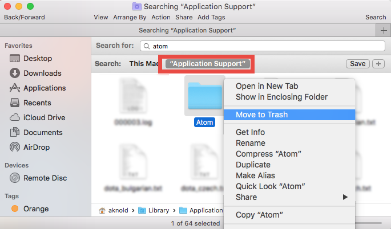Image resolution: width=391 pixels, height=229 pixels.
Task: Choose Compress “Atom”
Action: (x=289, y=154)
